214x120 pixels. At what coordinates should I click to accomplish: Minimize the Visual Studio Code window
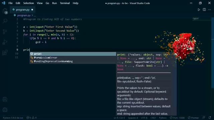click(x=191, y=3)
